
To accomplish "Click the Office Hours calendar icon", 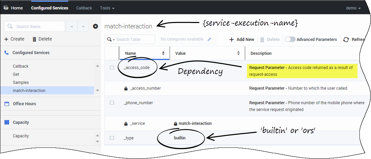I will 6,104.
